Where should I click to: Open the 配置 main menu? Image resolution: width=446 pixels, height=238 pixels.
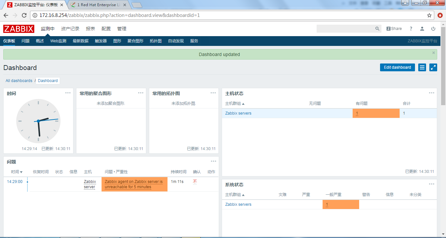[106, 29]
